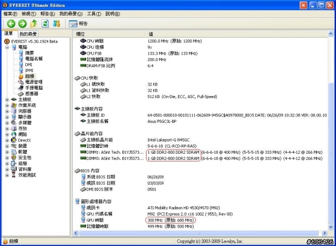Expand the 主機板 tree node
336x246 pixels.
click(x=7, y=100)
